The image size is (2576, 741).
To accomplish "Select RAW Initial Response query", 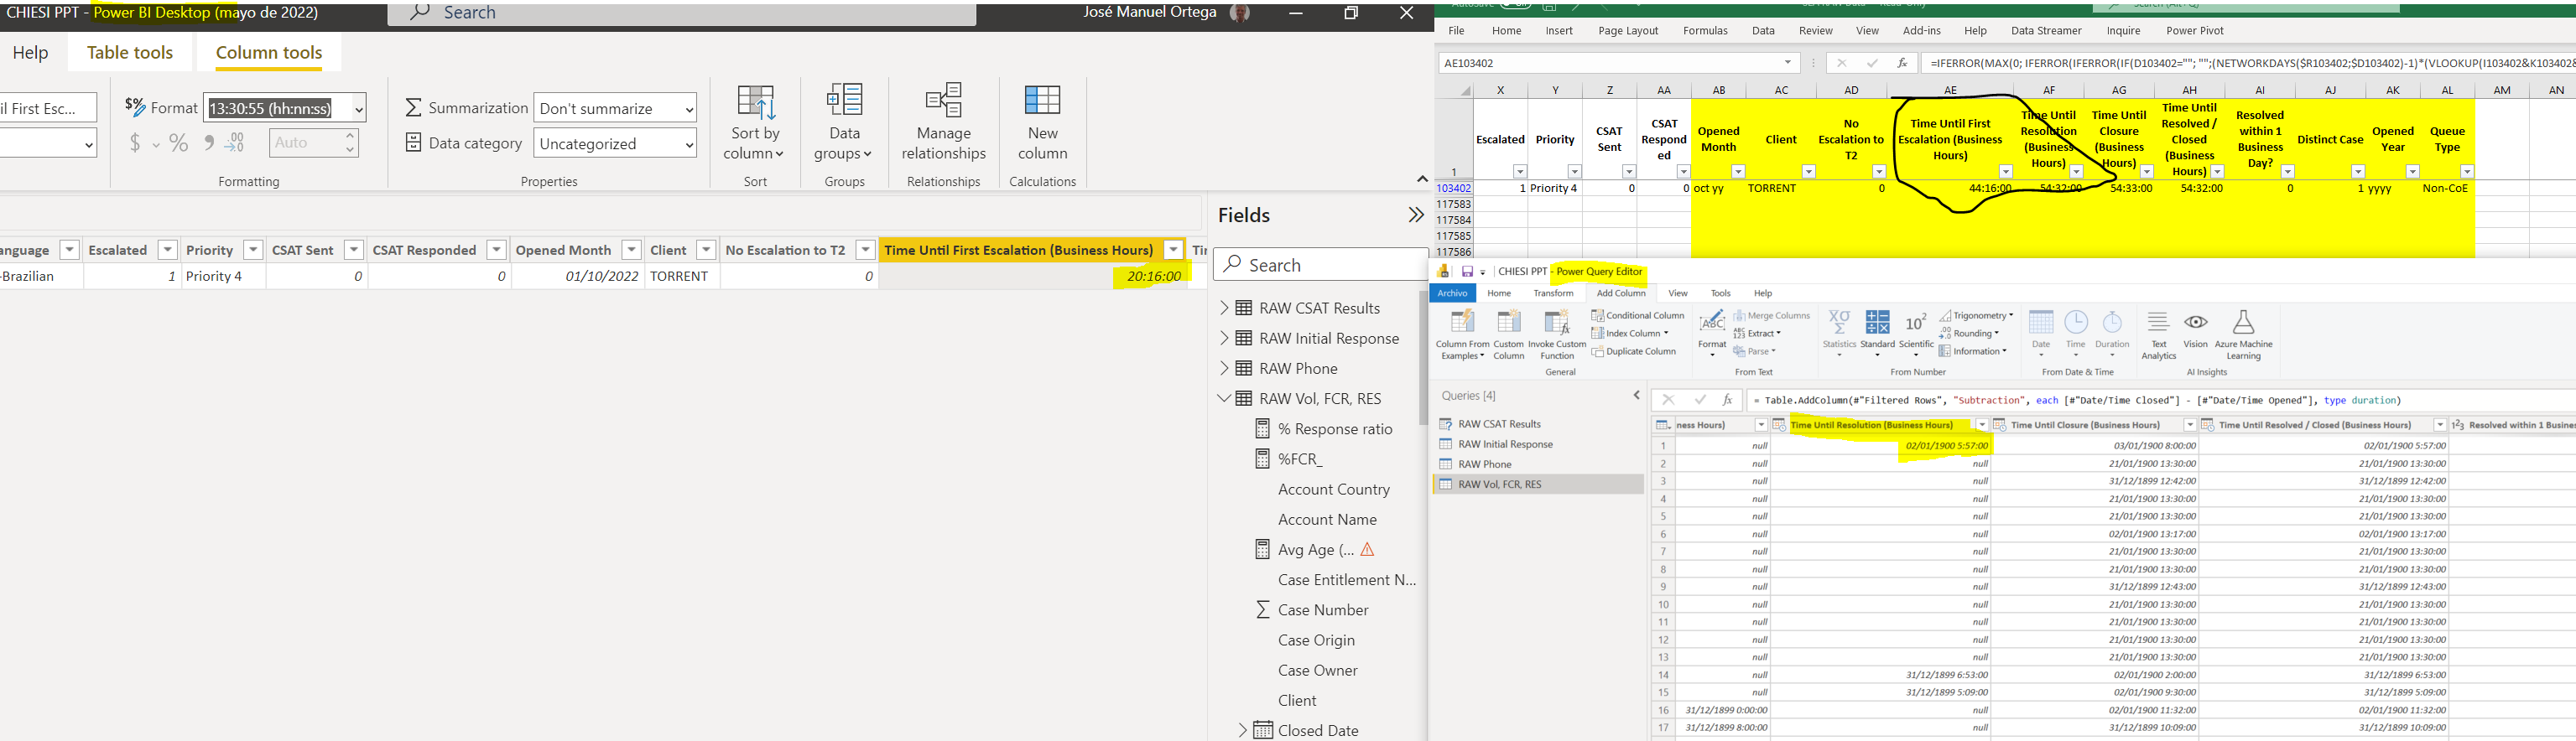I will coord(1506,444).
